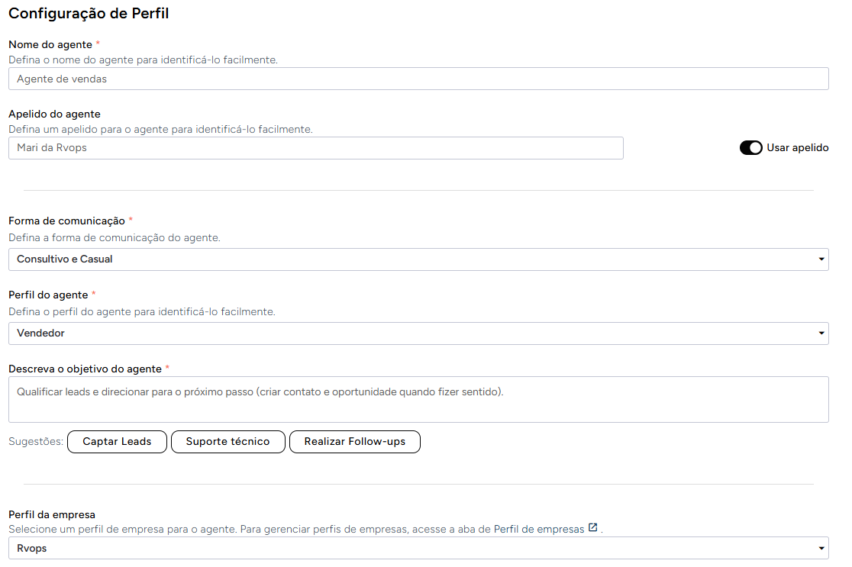The width and height of the screenshot is (852, 567).
Task: Follow the Perfil de empresas link
Action: [539, 529]
